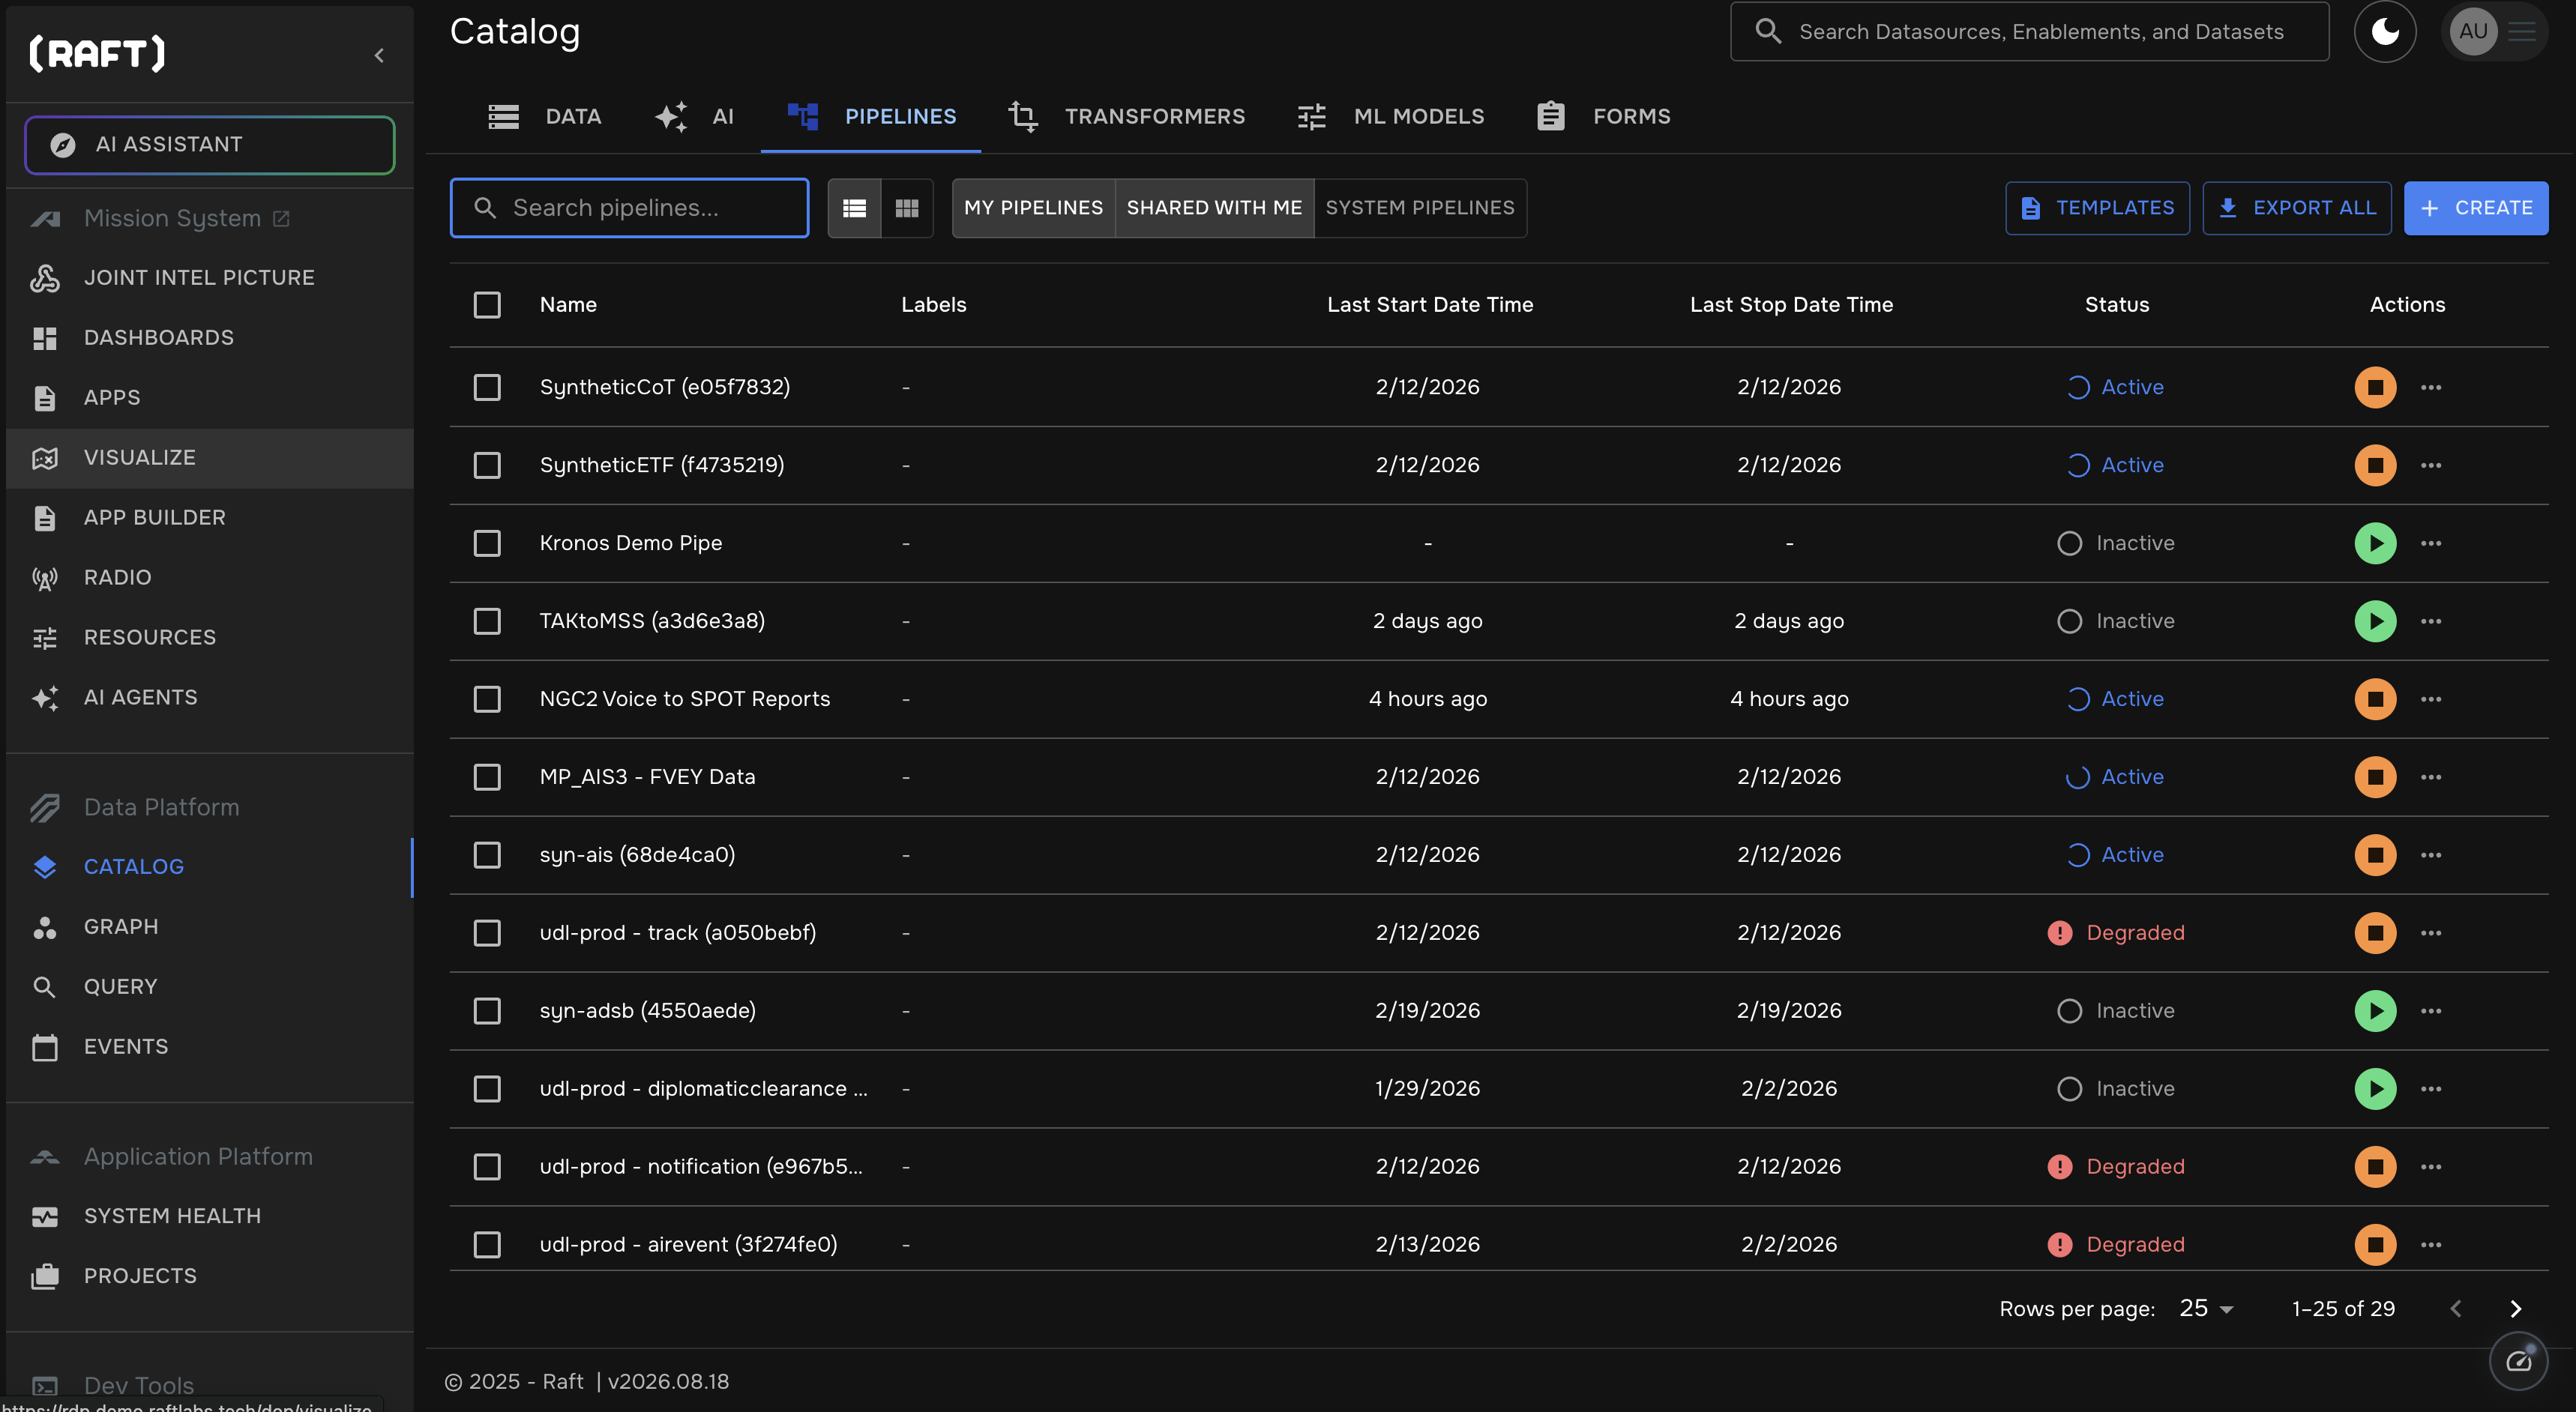Screen dimensions: 2576x1412
Task: Switch to the Data tab
Action: pyautogui.click(x=545, y=117)
